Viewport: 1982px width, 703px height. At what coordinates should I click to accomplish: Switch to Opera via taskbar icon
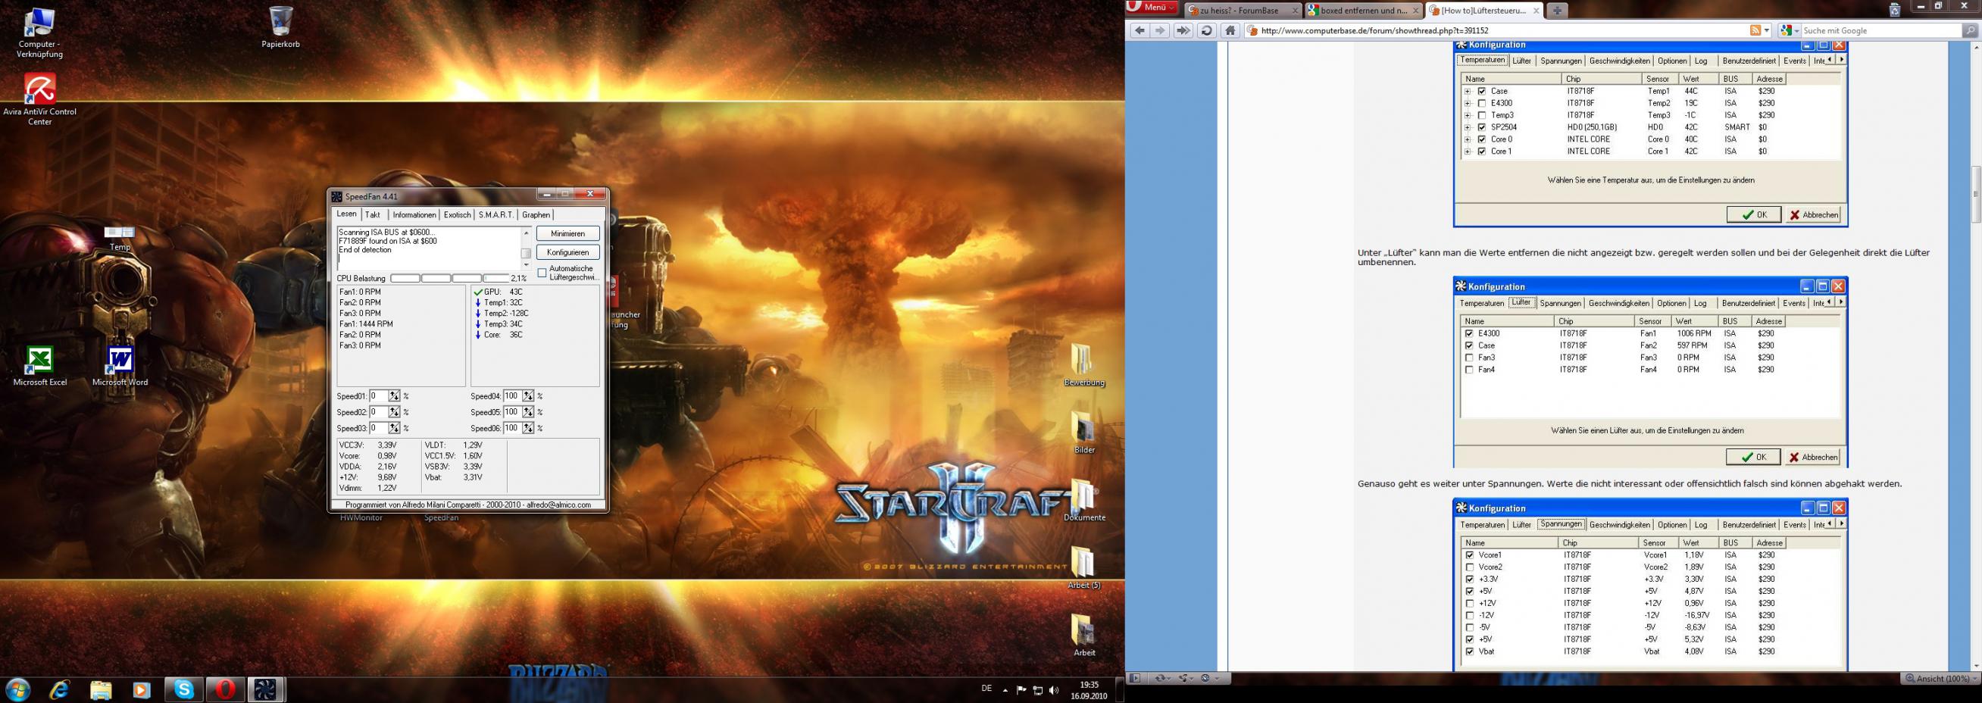point(226,689)
